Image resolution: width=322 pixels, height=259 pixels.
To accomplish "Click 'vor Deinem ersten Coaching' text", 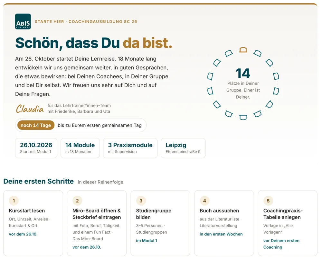I will [281, 244].
